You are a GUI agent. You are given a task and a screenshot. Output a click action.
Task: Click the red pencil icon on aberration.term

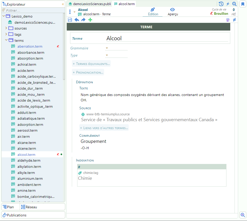pos(58,46)
